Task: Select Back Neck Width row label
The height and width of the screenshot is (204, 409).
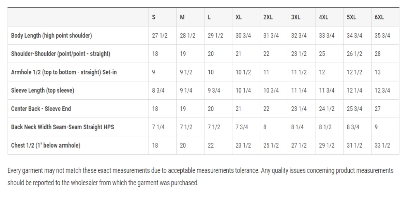Action: tap(62, 127)
